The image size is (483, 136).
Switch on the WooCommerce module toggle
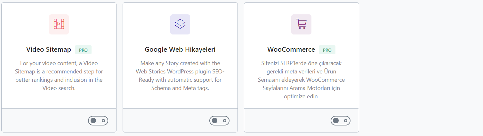click(341, 121)
